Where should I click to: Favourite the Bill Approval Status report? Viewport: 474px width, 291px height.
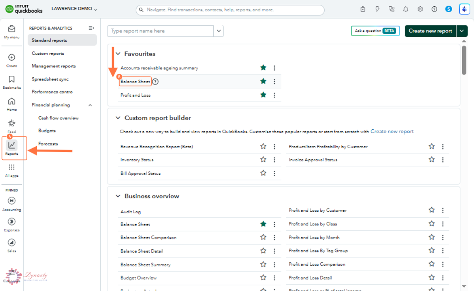point(263,173)
